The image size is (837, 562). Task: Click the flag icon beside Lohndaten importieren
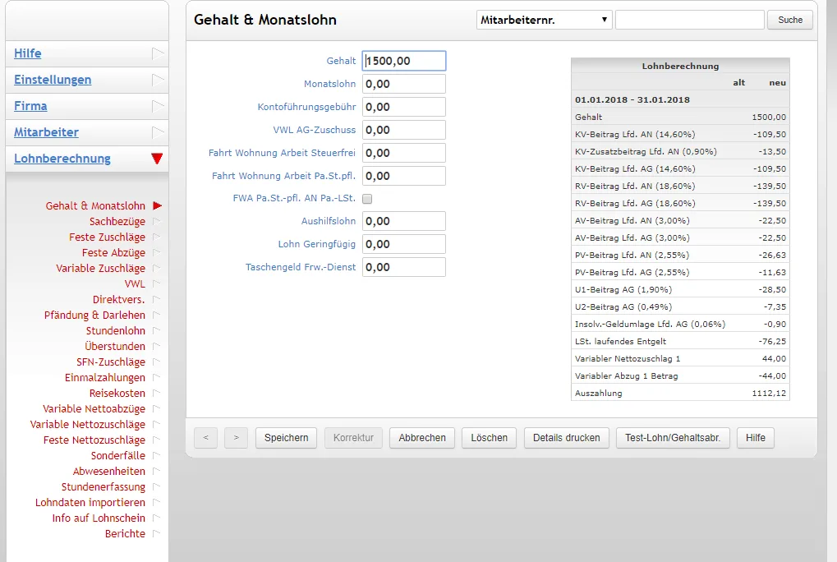point(156,502)
